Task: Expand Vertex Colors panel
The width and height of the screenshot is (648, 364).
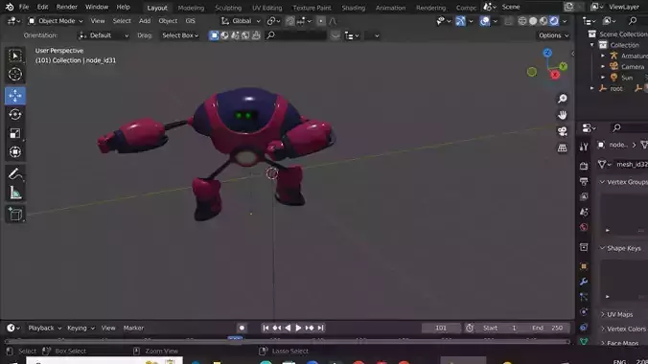Action: [602, 329]
